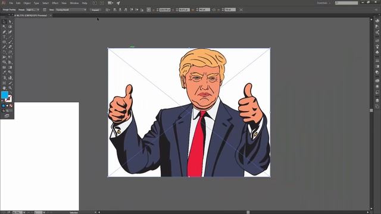Open the Swatches panel icon
This screenshot has width=381, height=214.
[377, 41]
